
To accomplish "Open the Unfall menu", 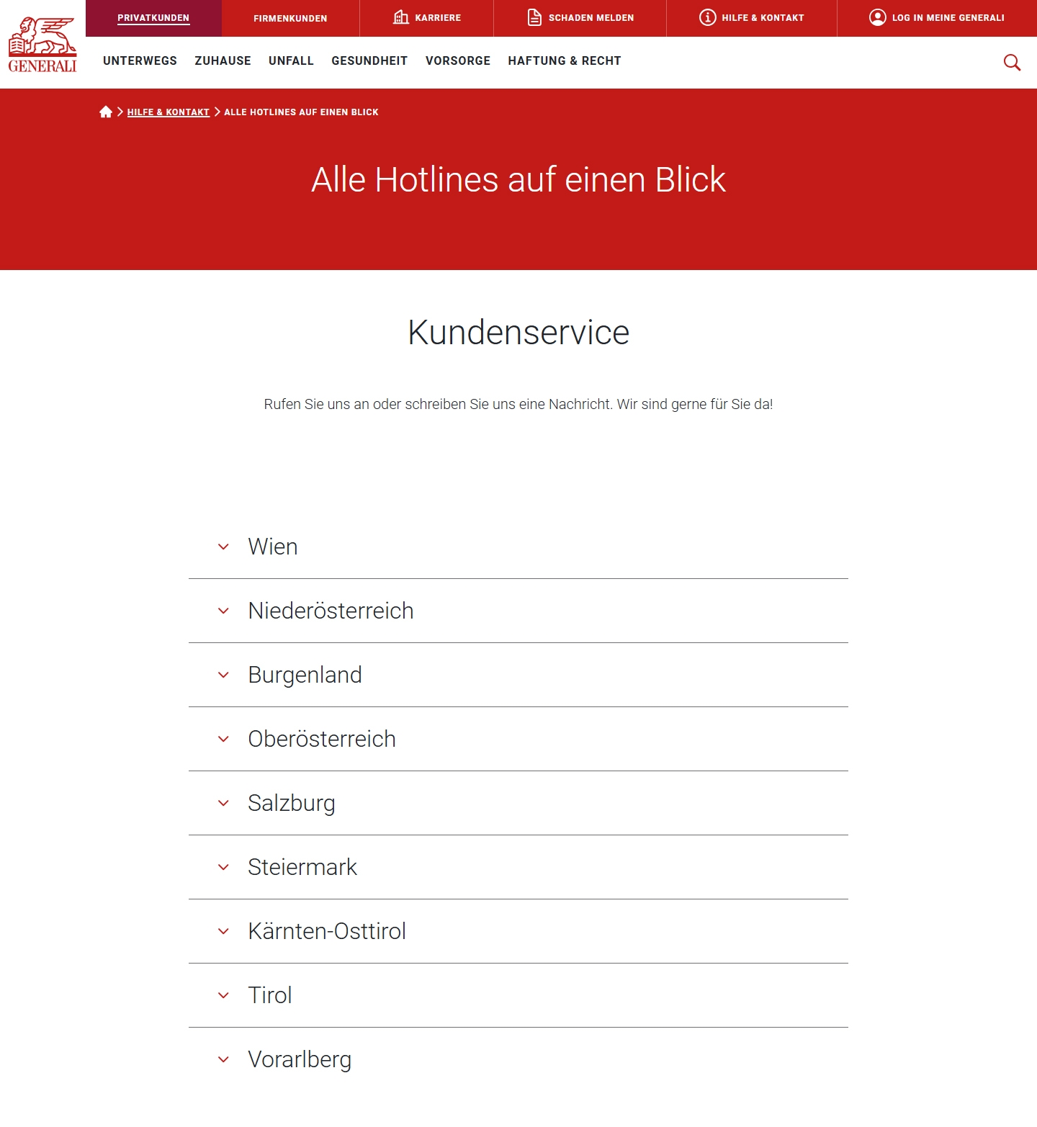I will point(291,61).
